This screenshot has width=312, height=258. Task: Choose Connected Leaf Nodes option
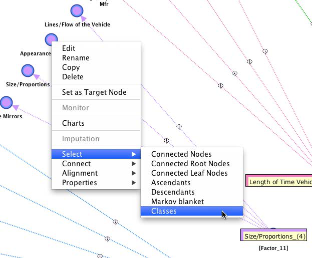(189, 173)
